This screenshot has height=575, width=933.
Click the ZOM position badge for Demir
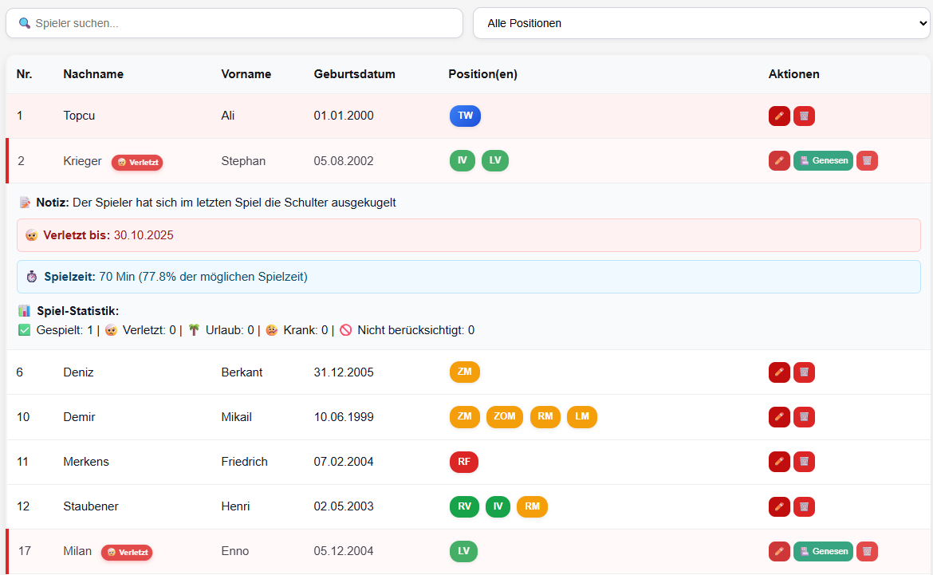pyautogui.click(x=505, y=417)
